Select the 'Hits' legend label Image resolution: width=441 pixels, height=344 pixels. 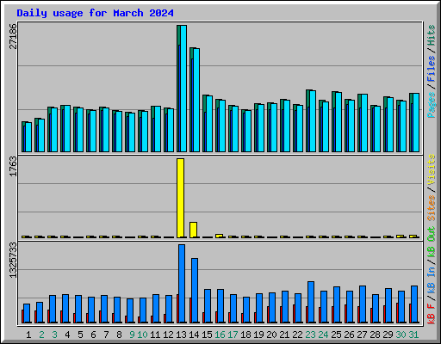(432, 35)
